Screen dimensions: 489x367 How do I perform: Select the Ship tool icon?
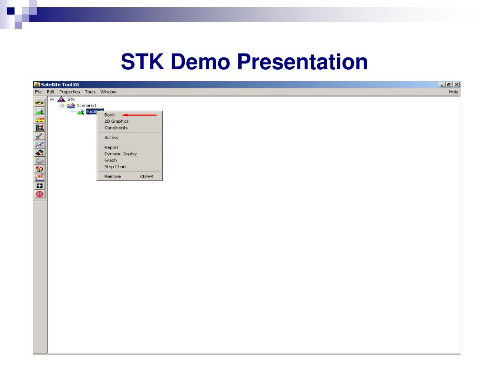click(x=40, y=178)
